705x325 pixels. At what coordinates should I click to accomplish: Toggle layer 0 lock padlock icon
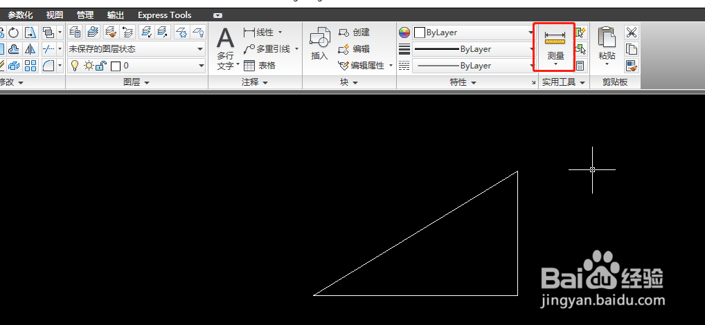pyautogui.click(x=101, y=66)
